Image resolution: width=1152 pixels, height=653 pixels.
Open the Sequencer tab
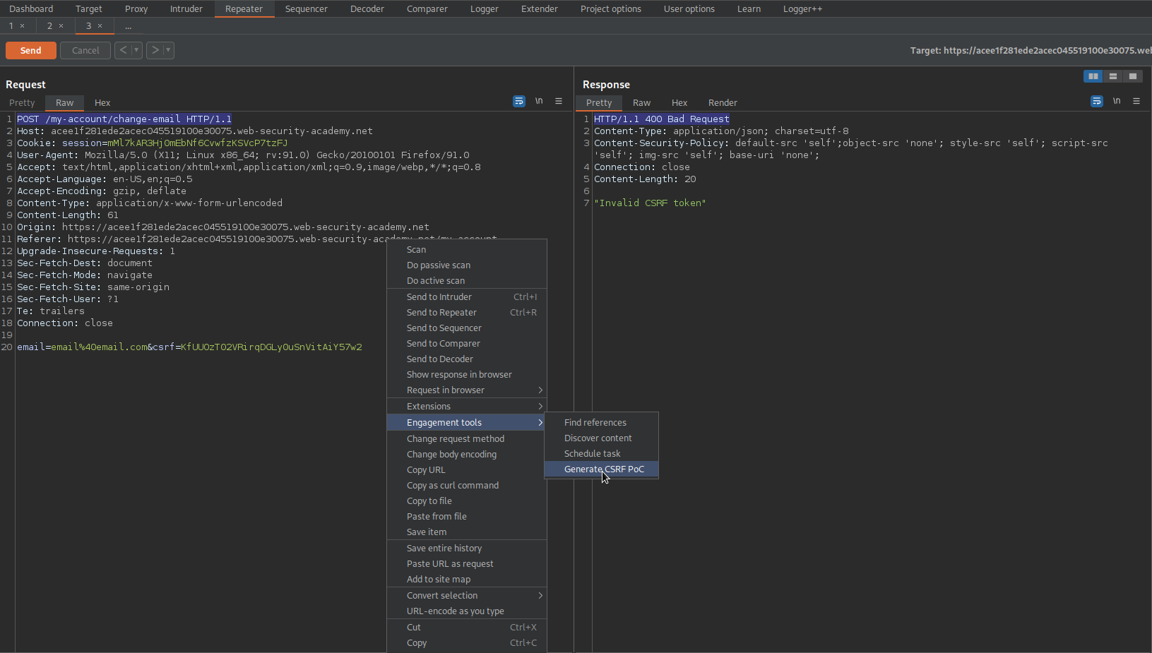(307, 9)
